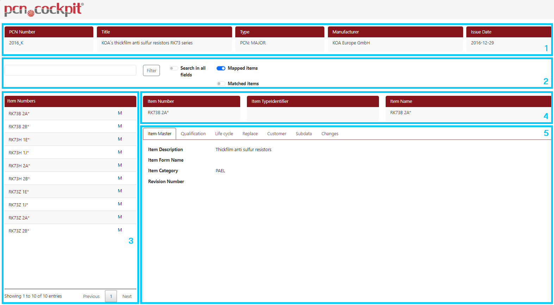The height and width of the screenshot is (305, 554).
Task: Select item RK73H 1E* from Item Numbers
Action: [19, 140]
